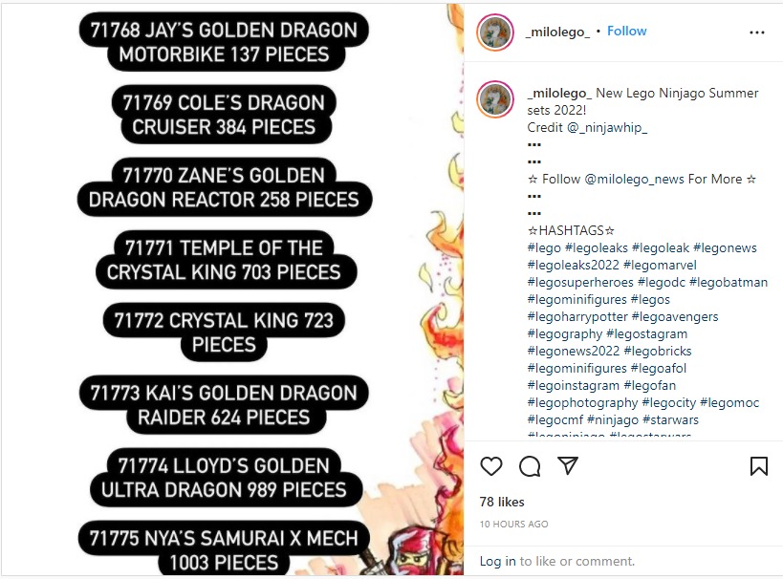This screenshot has height=579, width=783.
Task: Open _milolego_ profile picture in header
Action: tap(495, 32)
